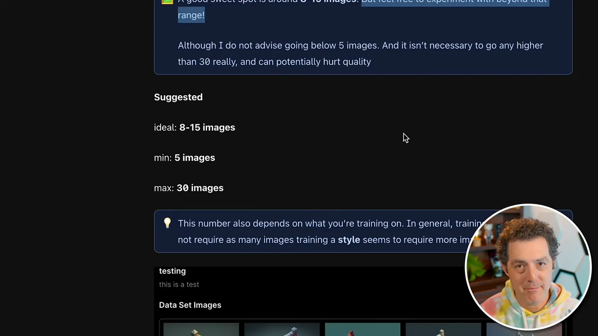
Task: Open the teal-background data set thumbnail
Action: tap(363, 329)
